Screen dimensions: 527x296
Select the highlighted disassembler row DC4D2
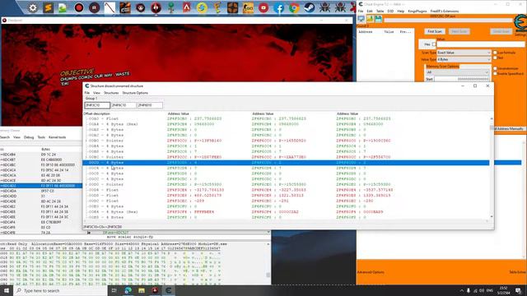pyautogui.click(x=41, y=186)
